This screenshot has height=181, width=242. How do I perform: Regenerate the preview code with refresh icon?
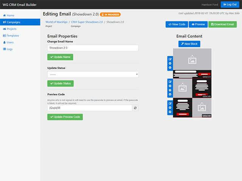tap(135, 108)
